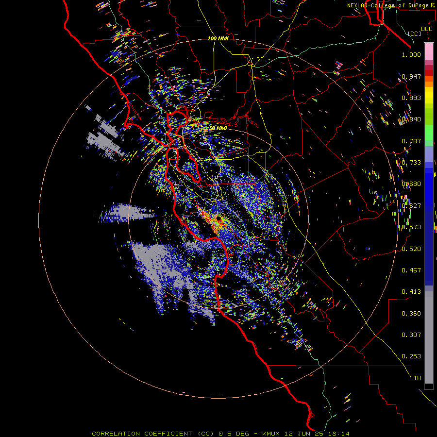This screenshot has height=437, width=437.
Task: Click the 0.893 legend value
Action: [411, 98]
